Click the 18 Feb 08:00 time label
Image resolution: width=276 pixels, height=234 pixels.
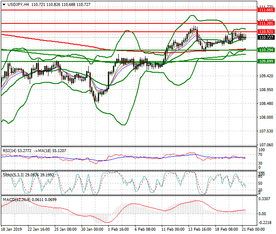click(227, 229)
